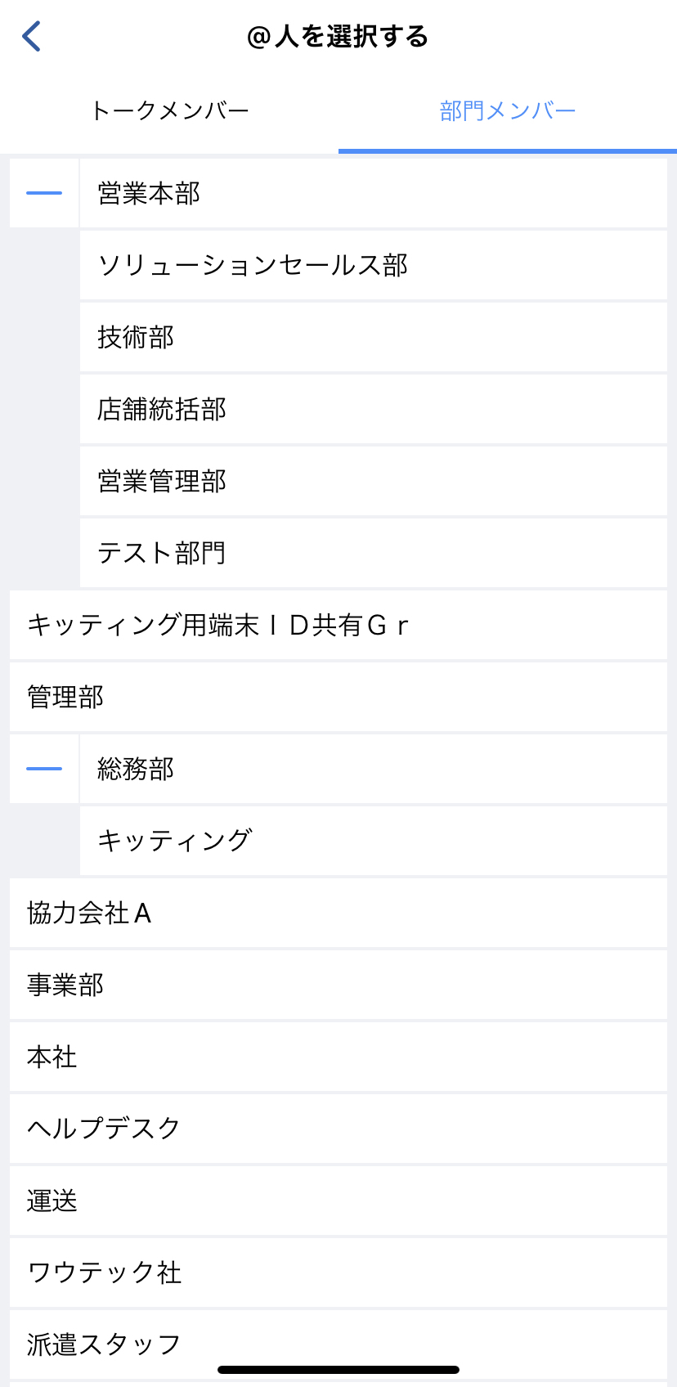This screenshot has width=677, height=1387.
Task: Select the 本社 entry
Action: (x=338, y=1057)
